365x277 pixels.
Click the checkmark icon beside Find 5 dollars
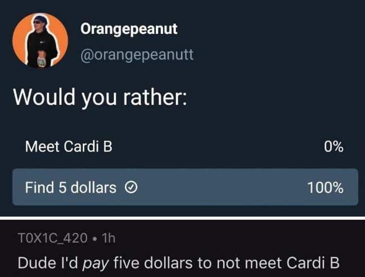pos(131,187)
